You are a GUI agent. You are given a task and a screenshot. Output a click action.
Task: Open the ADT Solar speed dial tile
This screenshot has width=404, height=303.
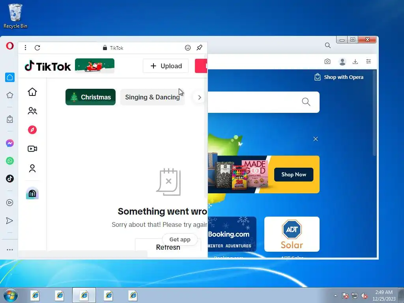(292, 234)
